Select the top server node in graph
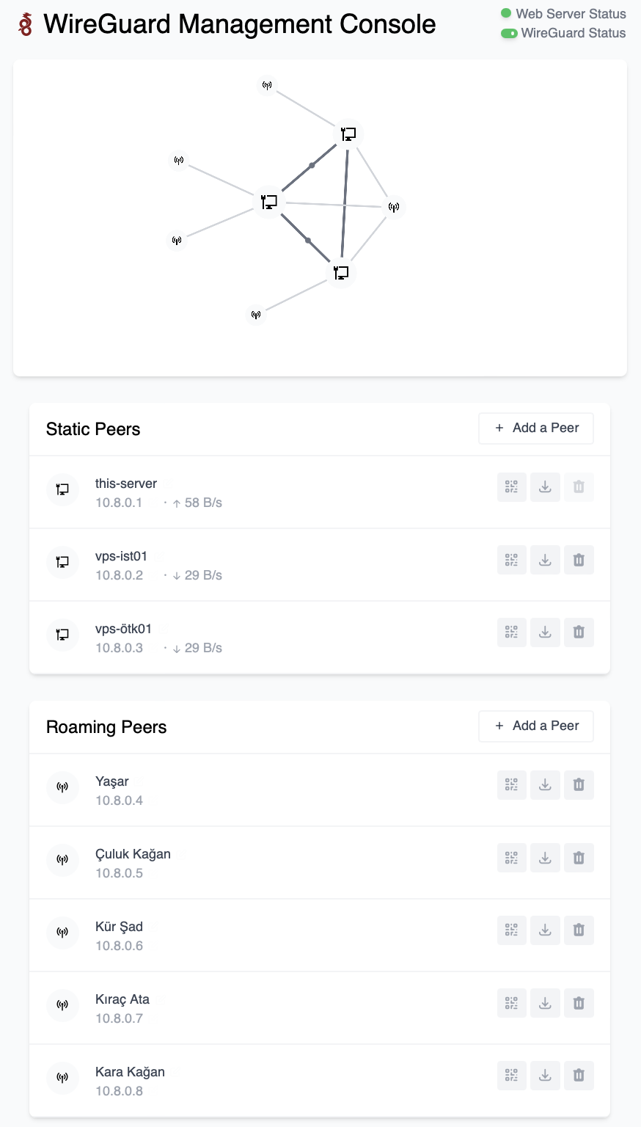 tap(348, 134)
